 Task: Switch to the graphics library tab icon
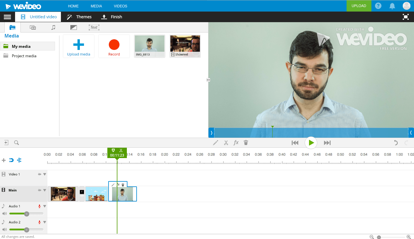[x=33, y=27]
